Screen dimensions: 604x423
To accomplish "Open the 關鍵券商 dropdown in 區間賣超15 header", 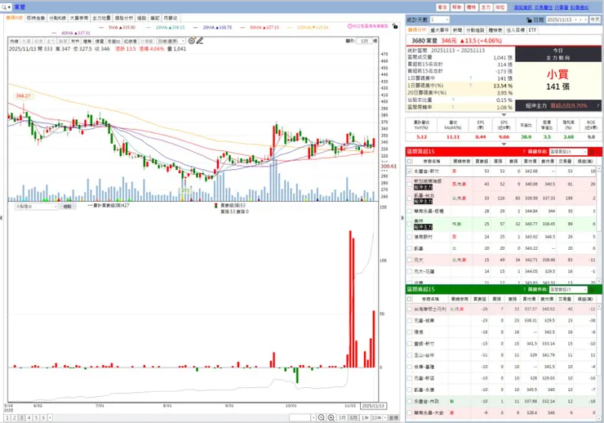I will coord(568,289).
